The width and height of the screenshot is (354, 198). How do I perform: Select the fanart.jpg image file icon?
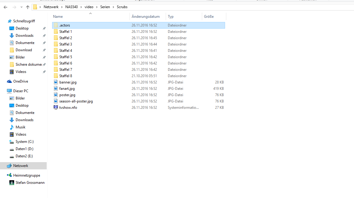pos(56,88)
